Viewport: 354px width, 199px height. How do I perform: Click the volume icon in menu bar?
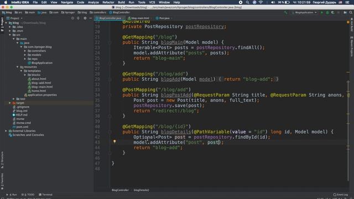[x=273, y=2]
